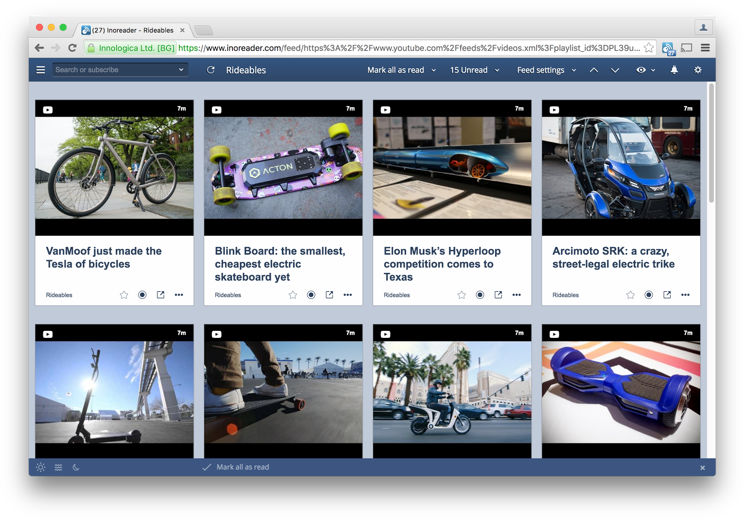Go back in browser history
This screenshot has height=520, width=744.
point(40,48)
